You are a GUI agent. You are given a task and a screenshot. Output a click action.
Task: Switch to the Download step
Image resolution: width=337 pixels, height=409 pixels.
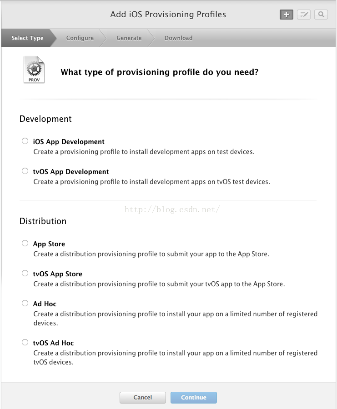178,38
